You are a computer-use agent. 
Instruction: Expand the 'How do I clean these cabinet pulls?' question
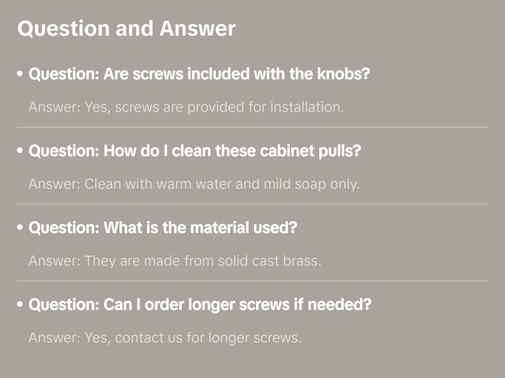click(195, 151)
